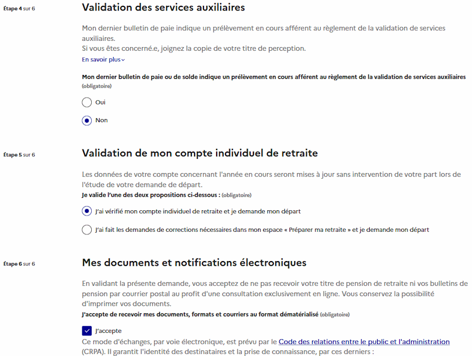
Task: Choose the "Non" radio option
Action: click(87, 121)
